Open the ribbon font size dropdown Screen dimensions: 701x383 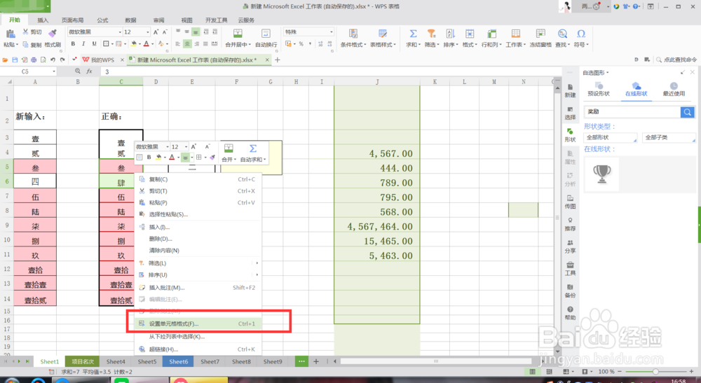click(148, 32)
